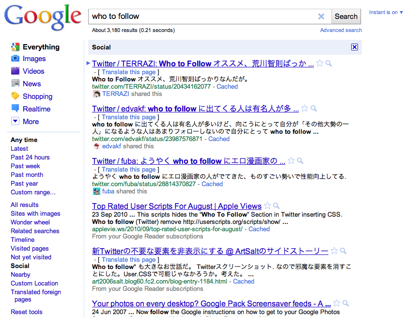Filter results by Latest
This screenshot has width=404, height=317.
pos(19,148)
